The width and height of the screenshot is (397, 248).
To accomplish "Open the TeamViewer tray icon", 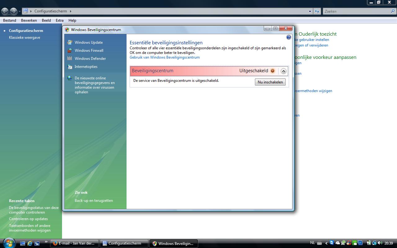I will (x=332, y=243).
